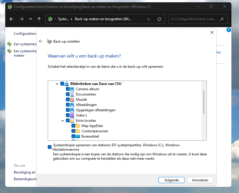Uncheck the Map AppData checkbox
The image size is (239, 193).
coord(73,126)
